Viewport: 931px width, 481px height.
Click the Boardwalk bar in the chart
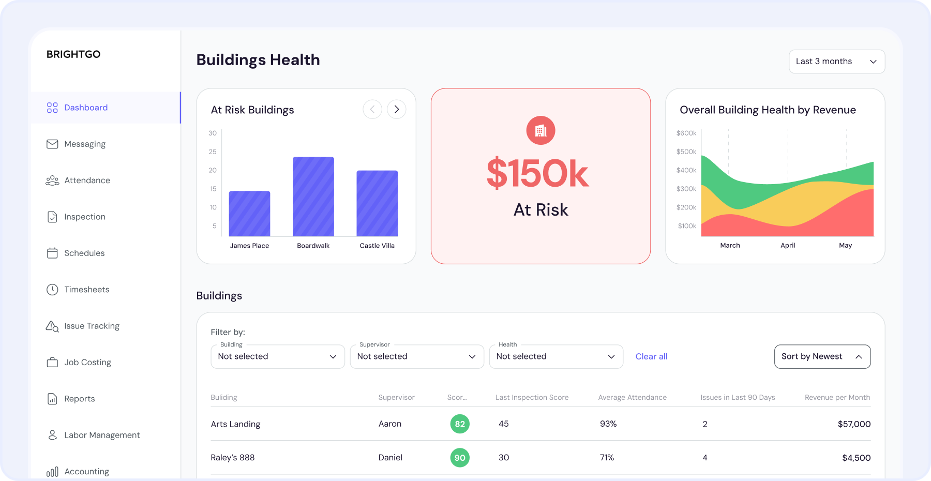point(313,197)
